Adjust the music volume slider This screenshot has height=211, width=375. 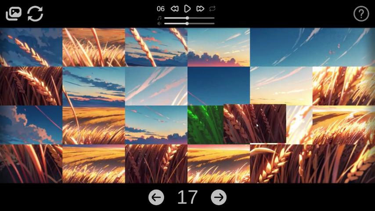(x=187, y=18)
